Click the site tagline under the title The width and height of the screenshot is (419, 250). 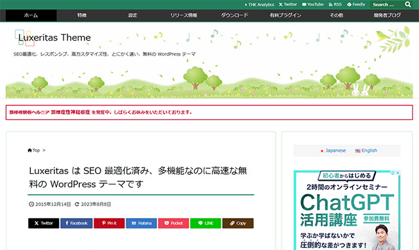(105, 54)
